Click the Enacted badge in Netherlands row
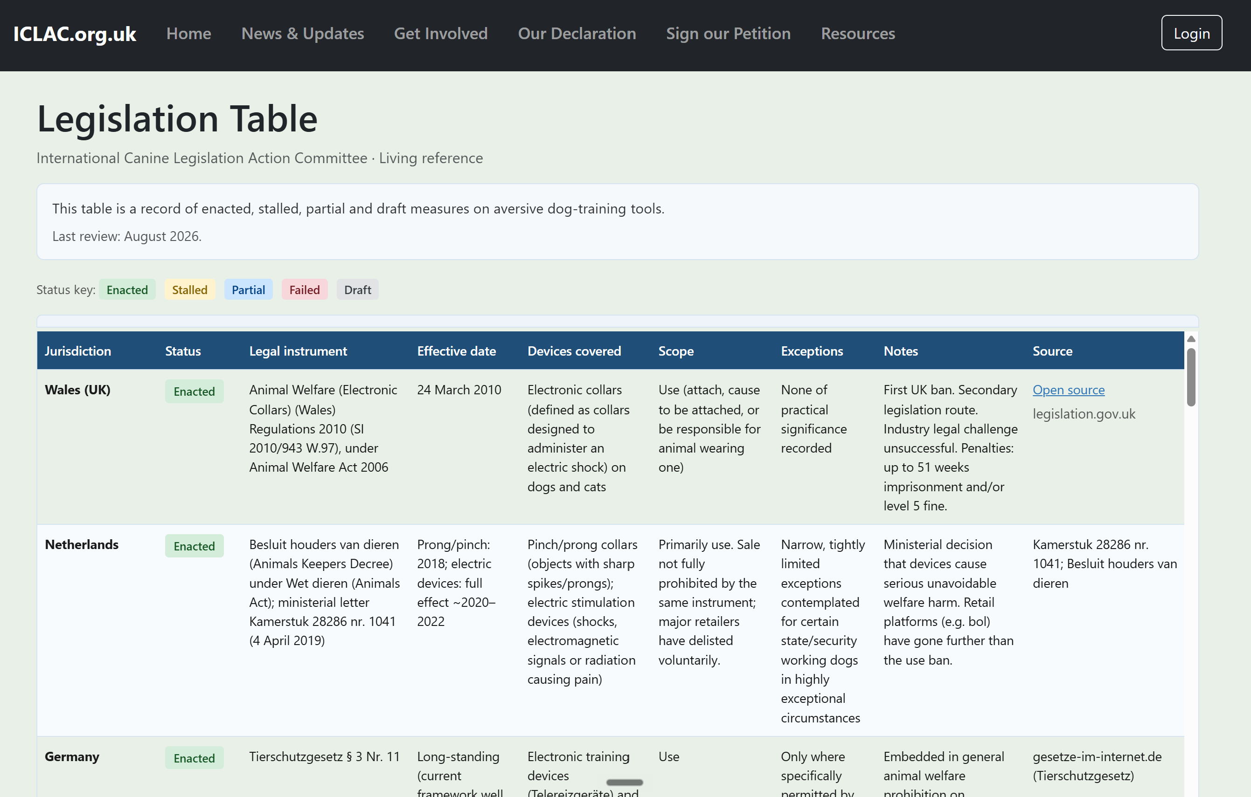The image size is (1251, 797). coord(195,546)
